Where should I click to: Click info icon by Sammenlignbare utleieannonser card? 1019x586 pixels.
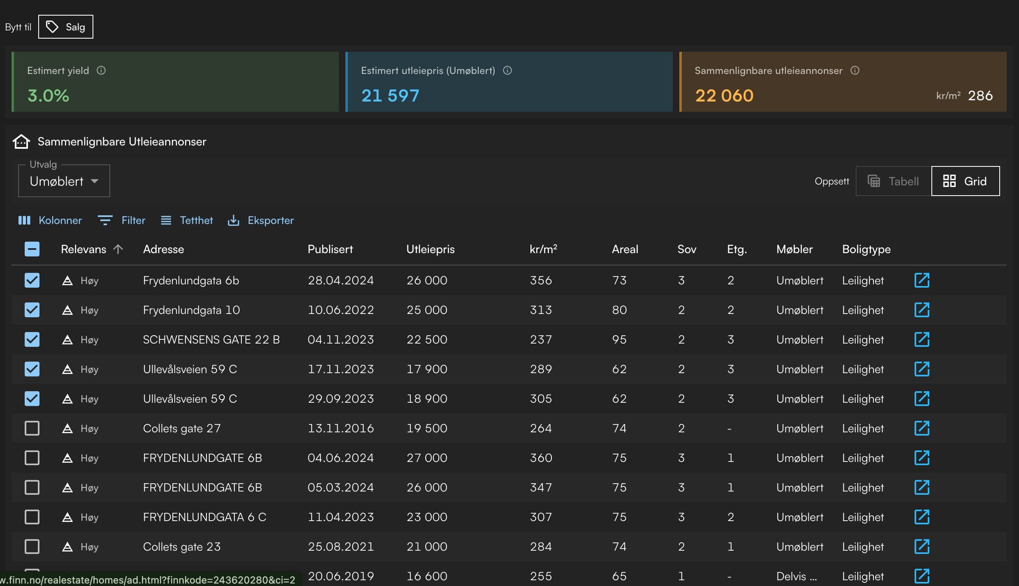click(x=855, y=71)
